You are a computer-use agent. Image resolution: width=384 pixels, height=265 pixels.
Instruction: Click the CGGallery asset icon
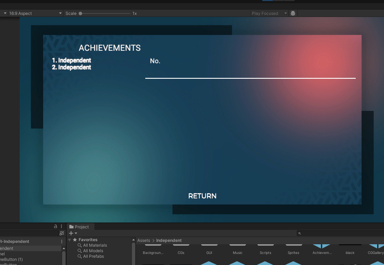(x=376, y=245)
